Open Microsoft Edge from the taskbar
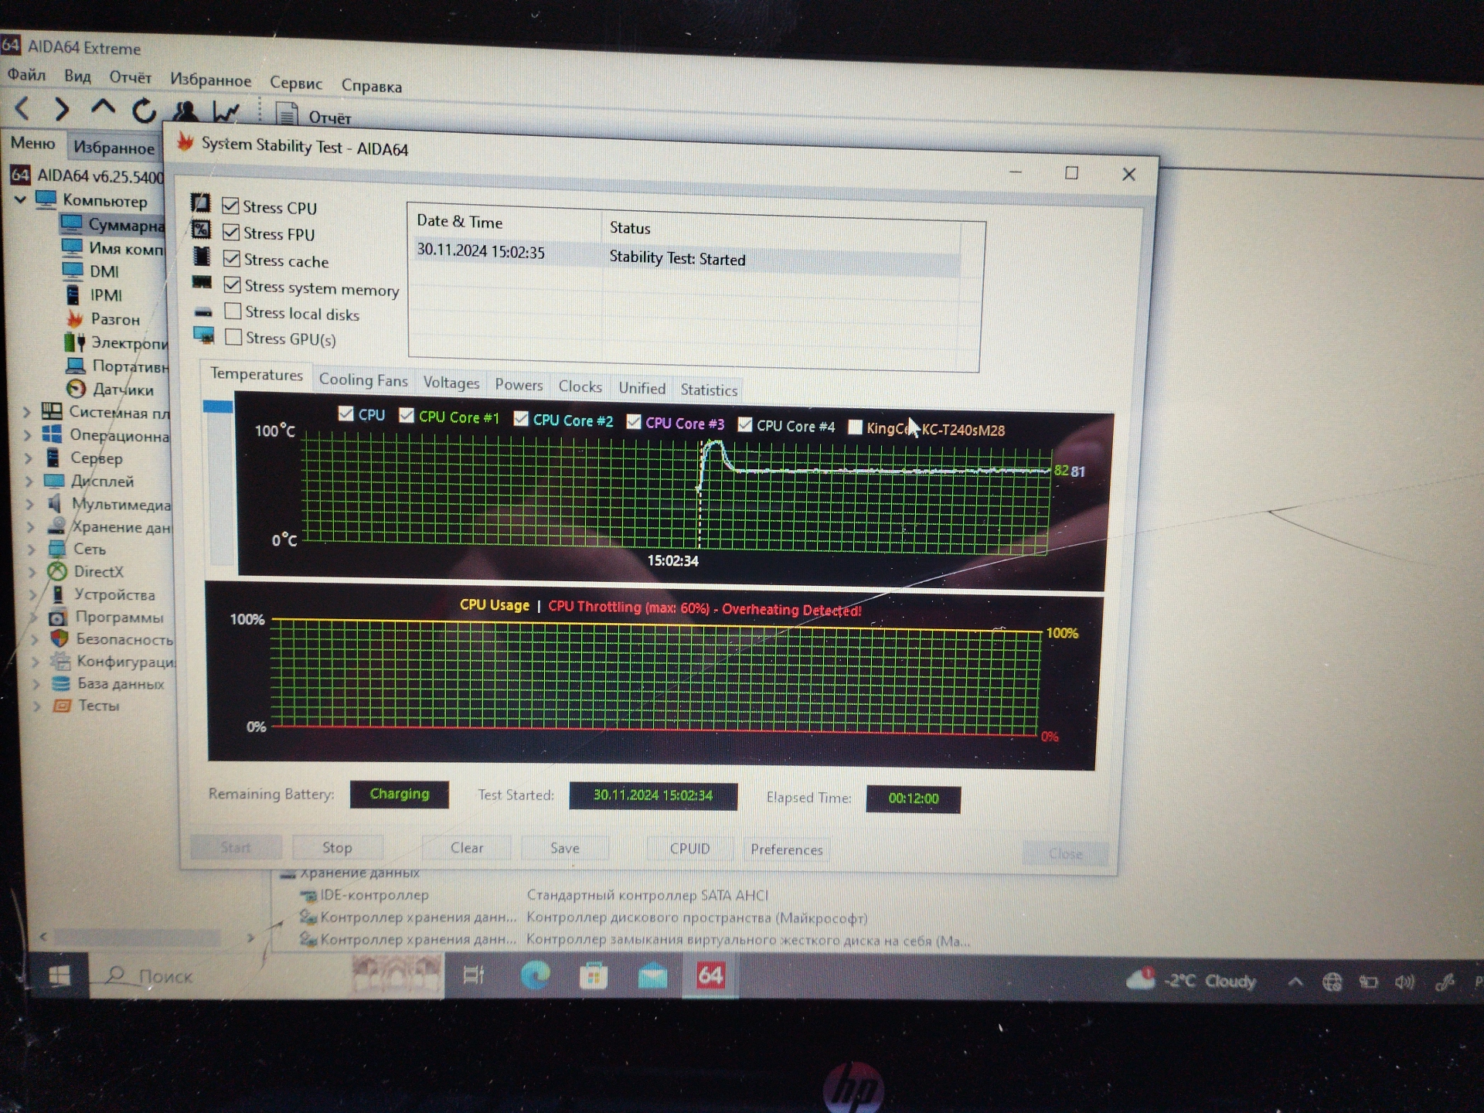Viewport: 1484px width, 1113px height. pos(535,975)
